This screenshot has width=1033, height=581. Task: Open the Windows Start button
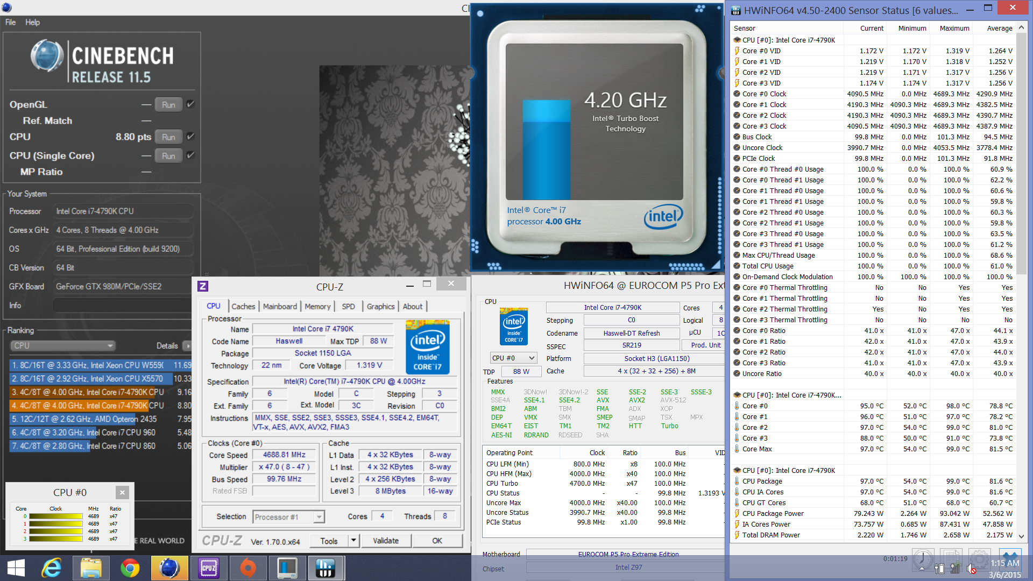point(16,568)
